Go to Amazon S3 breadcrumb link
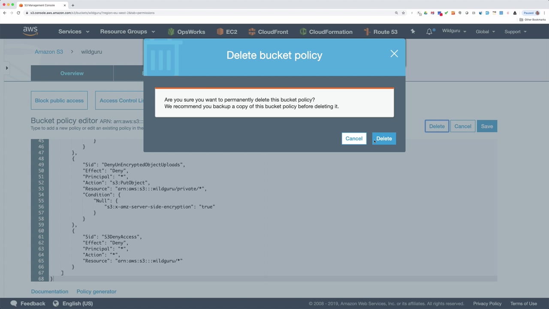The image size is (549, 309). (49, 52)
